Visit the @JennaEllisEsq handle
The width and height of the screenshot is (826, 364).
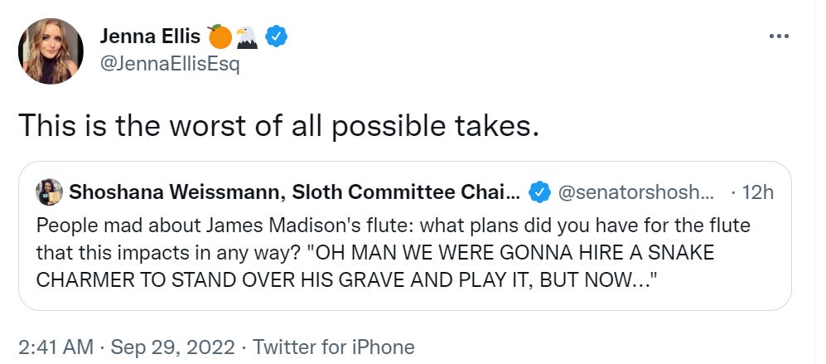[169, 65]
